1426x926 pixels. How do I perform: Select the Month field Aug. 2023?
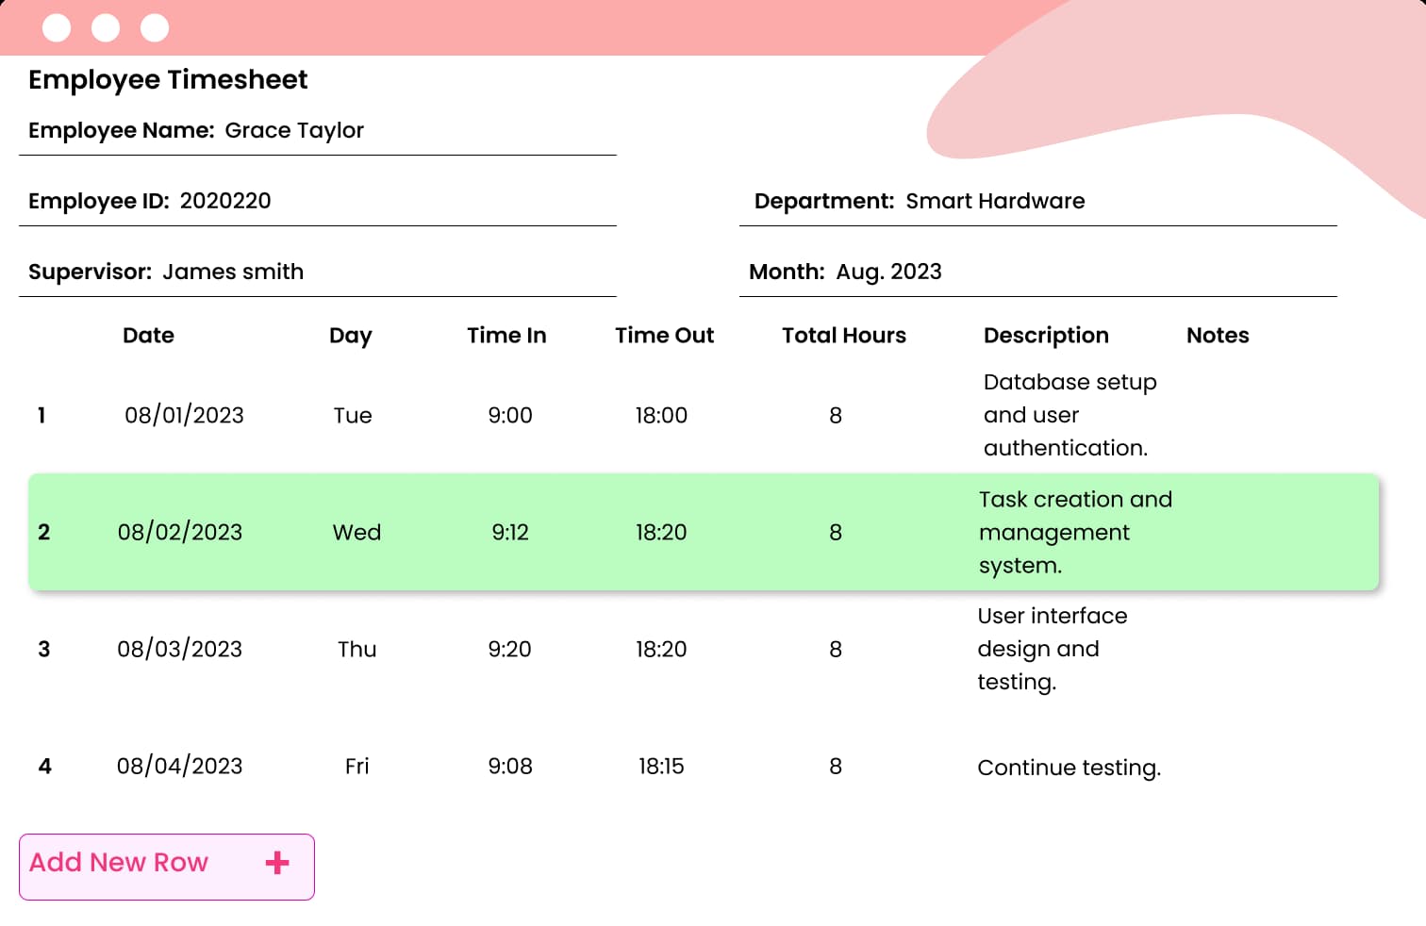887,272
